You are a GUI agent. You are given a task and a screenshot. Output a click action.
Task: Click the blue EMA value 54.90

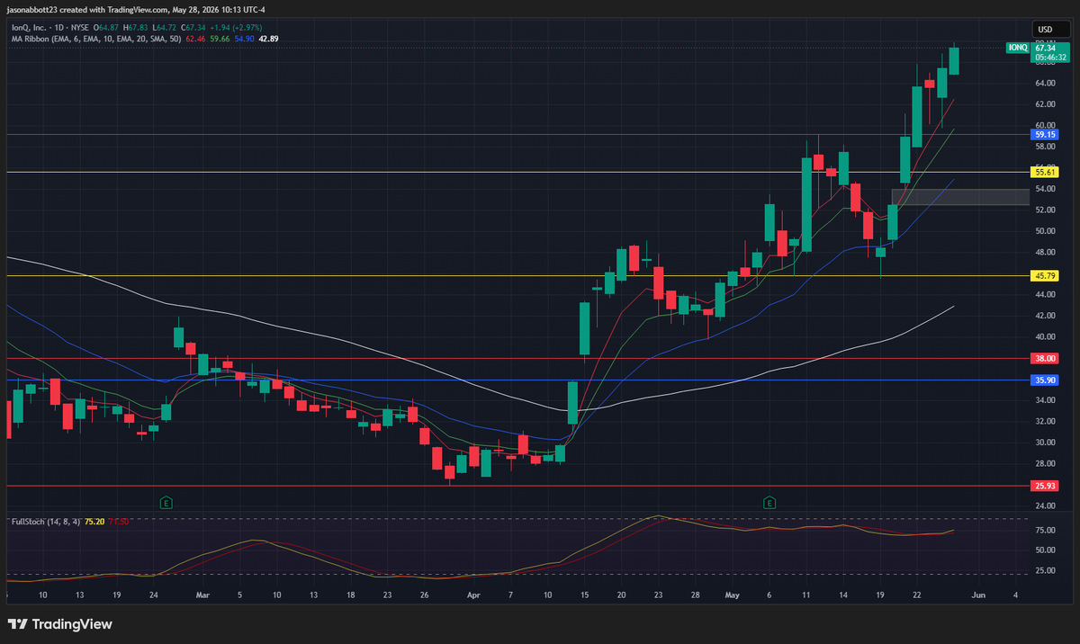[x=244, y=39]
